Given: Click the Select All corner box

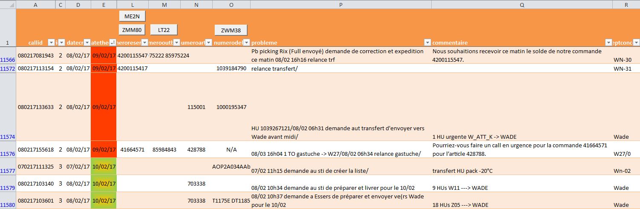Looking at the screenshot, I should pyautogui.click(x=8, y=5).
